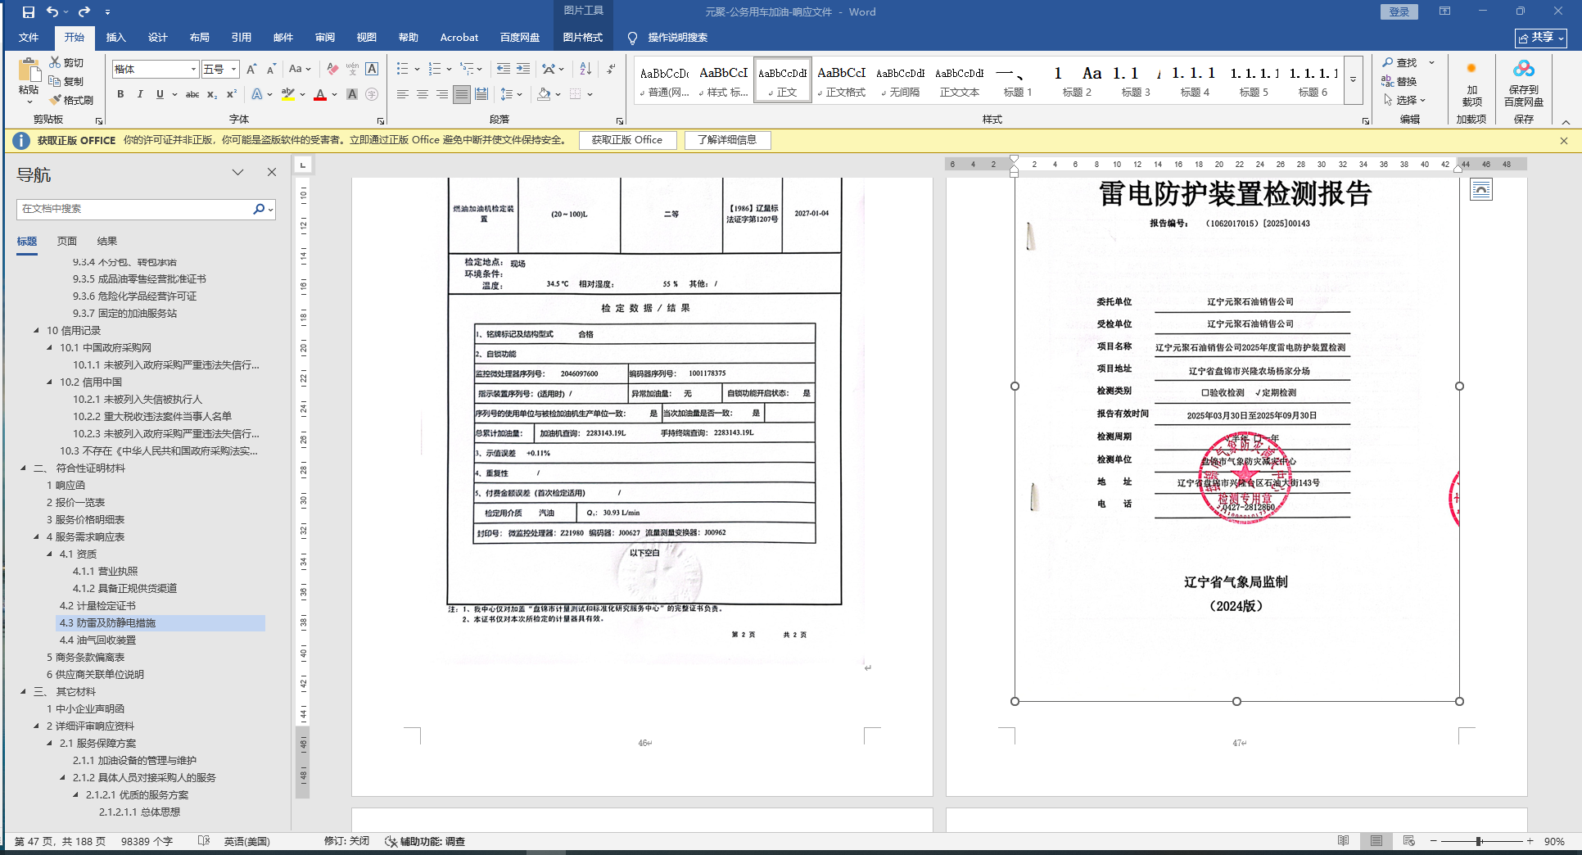Switch to the 审阅 ribbon tab

(325, 38)
